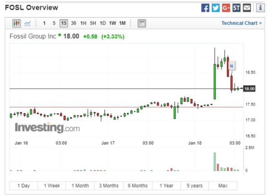Select the 1M interval
The height and width of the screenshot is (195, 267).
tap(122, 23)
